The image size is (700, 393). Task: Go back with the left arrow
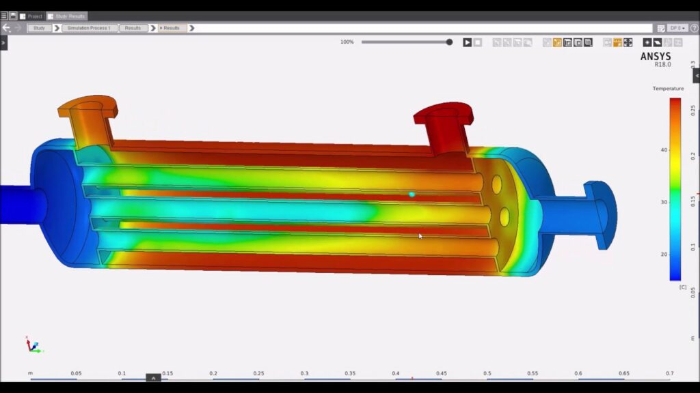(x=6, y=28)
